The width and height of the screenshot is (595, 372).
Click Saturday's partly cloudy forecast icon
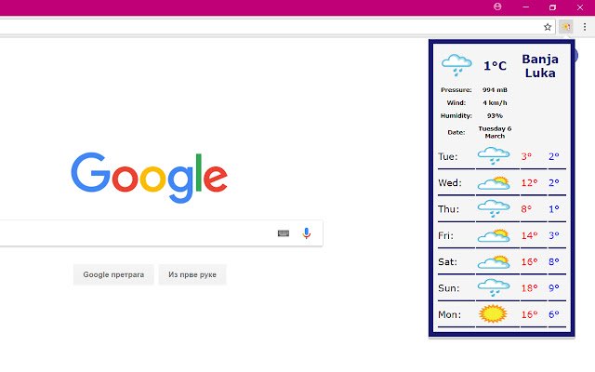[494, 262]
